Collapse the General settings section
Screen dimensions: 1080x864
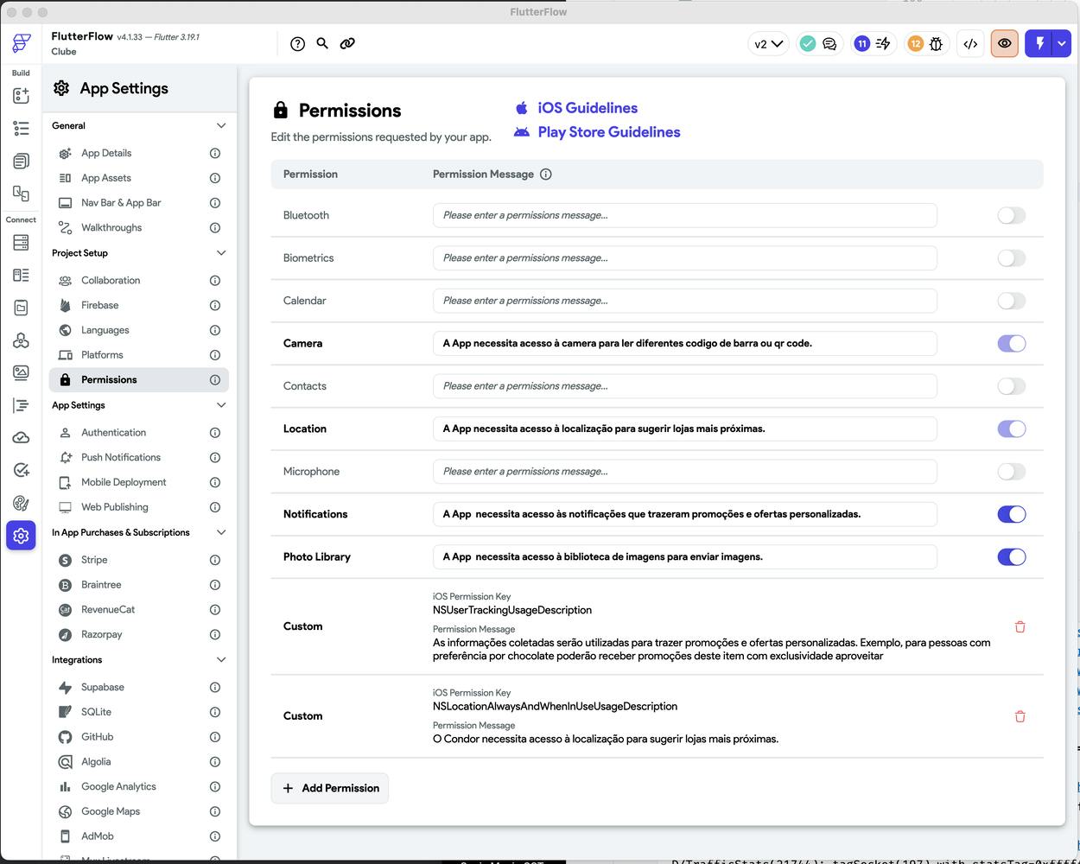[x=220, y=125]
